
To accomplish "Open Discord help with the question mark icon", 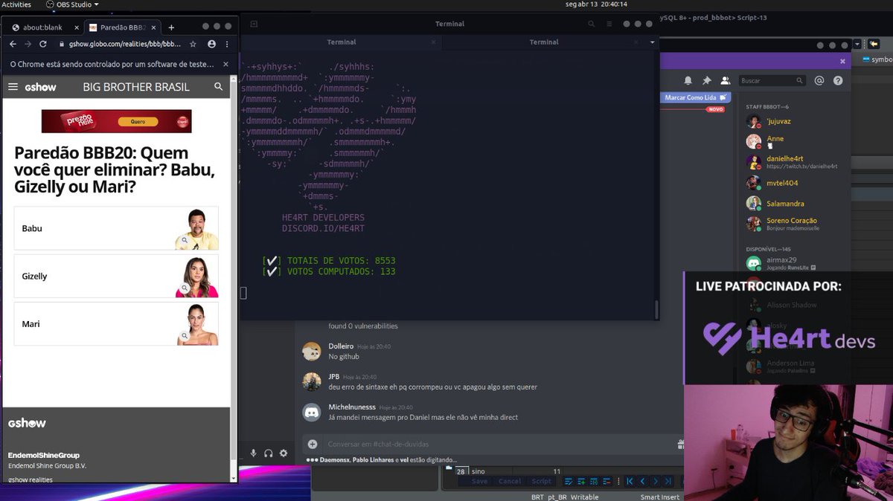I will point(838,80).
